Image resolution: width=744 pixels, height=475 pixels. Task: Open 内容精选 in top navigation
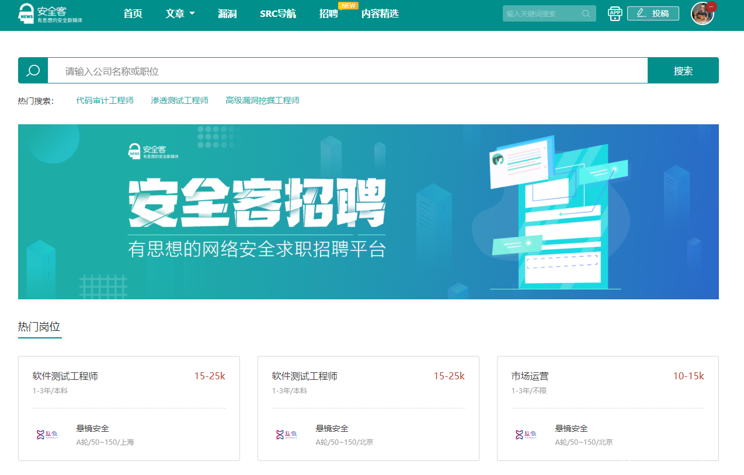coord(380,13)
